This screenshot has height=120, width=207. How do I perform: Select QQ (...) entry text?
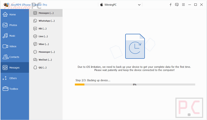point(42,68)
